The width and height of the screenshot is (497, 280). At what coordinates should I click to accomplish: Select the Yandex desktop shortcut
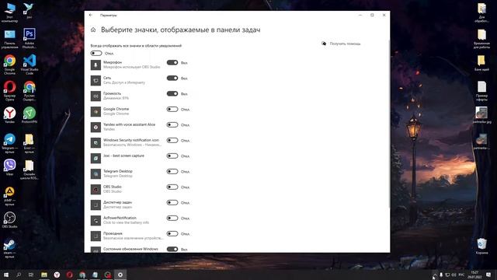click(9, 115)
